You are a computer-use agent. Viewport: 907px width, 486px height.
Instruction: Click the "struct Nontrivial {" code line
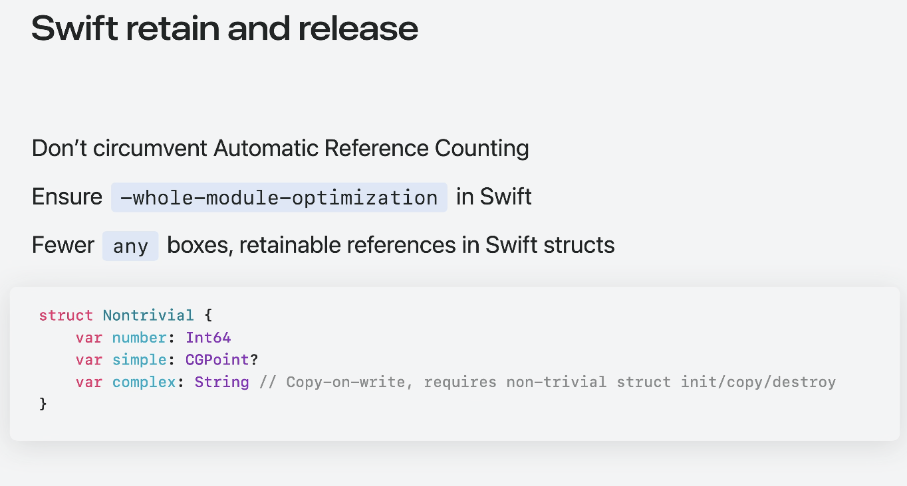click(125, 315)
